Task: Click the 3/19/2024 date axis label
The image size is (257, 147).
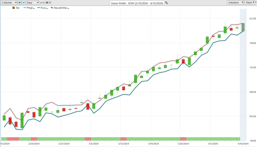Action: click(x=153, y=144)
